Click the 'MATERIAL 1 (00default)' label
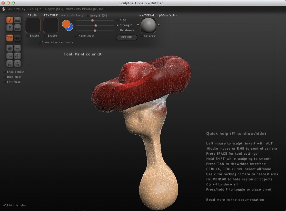The image size is (286, 211). pos(158,15)
